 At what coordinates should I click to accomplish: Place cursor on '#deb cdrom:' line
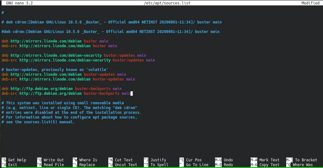111,31
